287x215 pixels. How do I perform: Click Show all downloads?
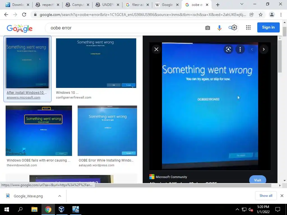pos(266,196)
